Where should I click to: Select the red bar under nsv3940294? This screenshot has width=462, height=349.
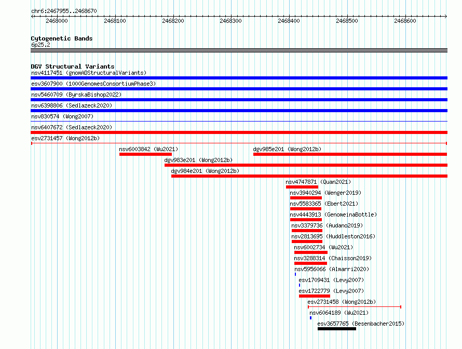(x=306, y=198)
